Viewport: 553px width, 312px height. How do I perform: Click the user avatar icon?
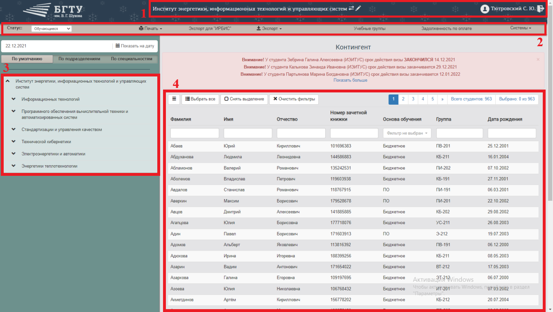(x=485, y=9)
